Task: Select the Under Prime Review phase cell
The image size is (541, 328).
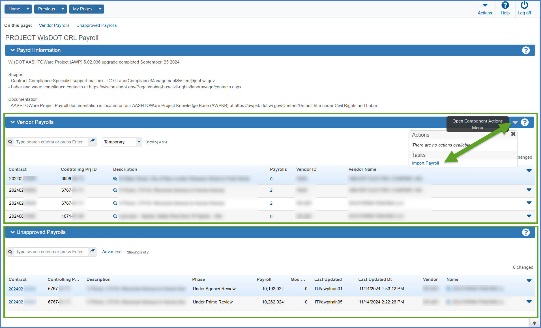Action: tap(213, 302)
